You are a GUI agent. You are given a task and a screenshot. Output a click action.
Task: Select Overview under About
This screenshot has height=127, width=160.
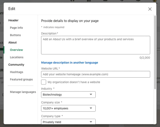tap(17, 50)
